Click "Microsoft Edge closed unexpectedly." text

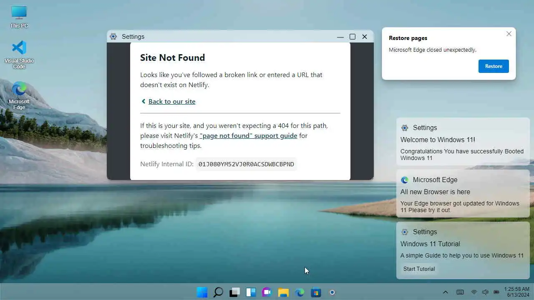pos(433,50)
